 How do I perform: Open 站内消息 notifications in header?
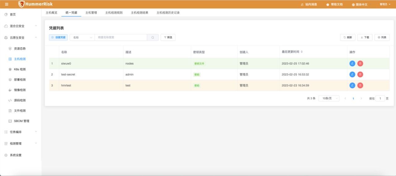coord(309,4)
